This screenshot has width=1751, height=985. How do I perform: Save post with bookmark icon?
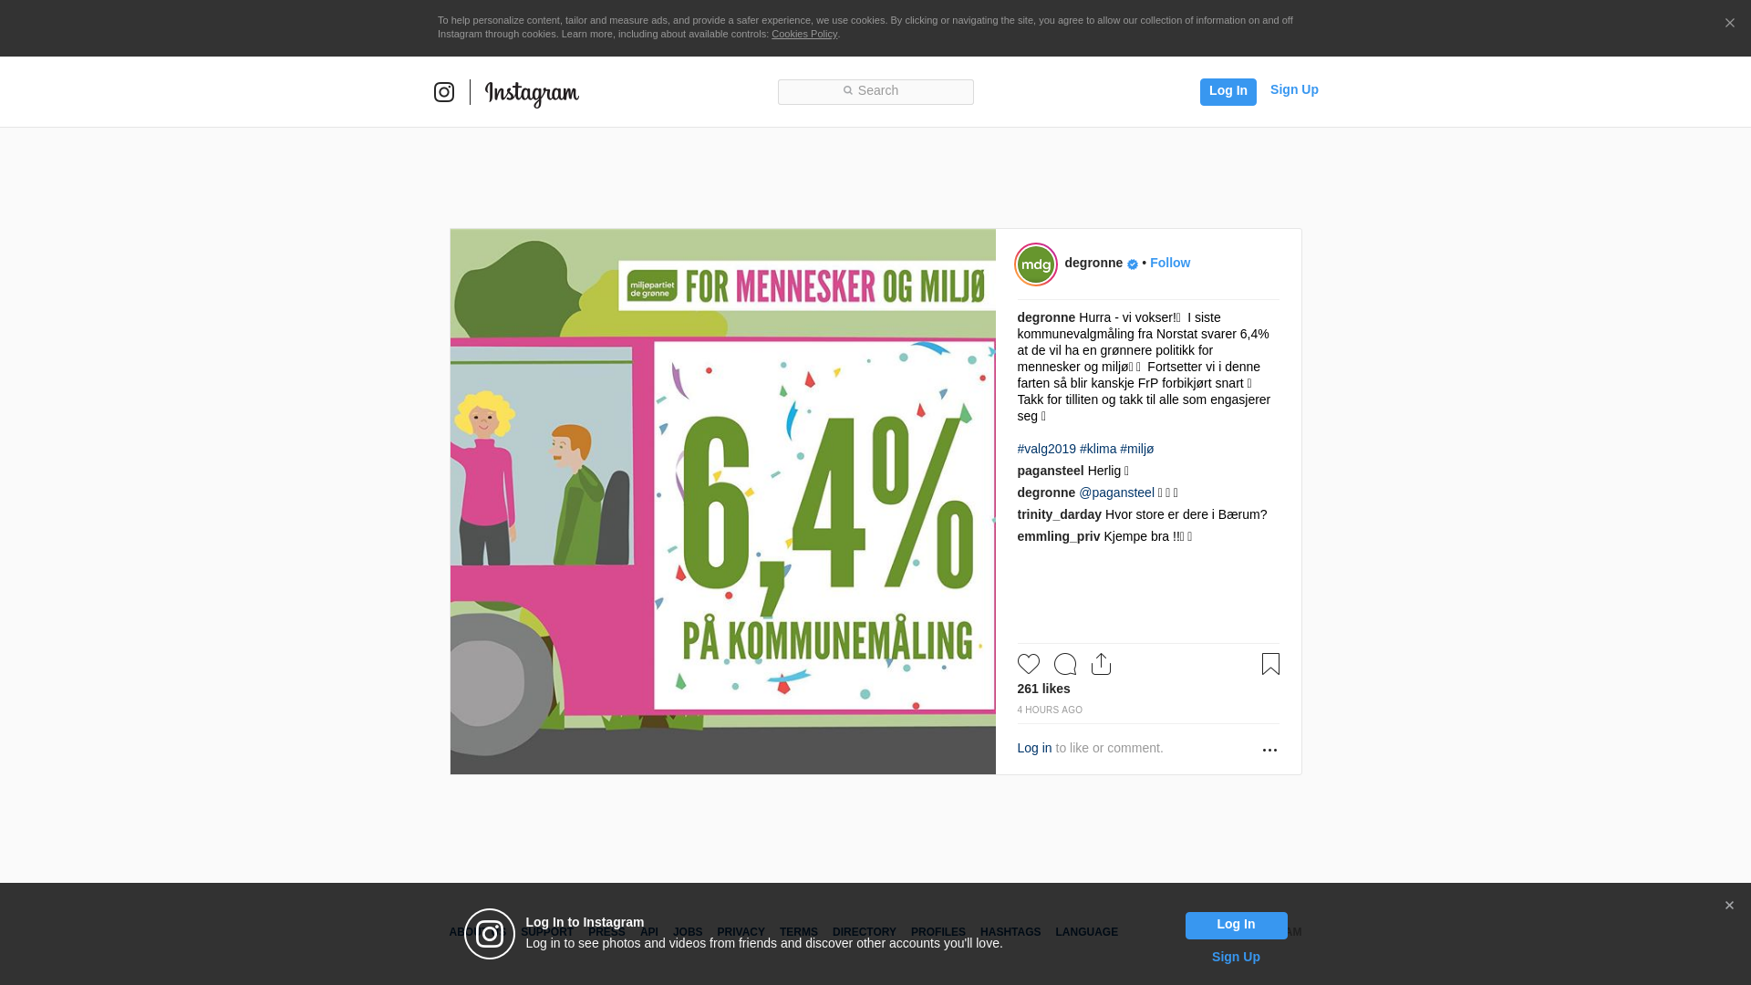point(1270,664)
